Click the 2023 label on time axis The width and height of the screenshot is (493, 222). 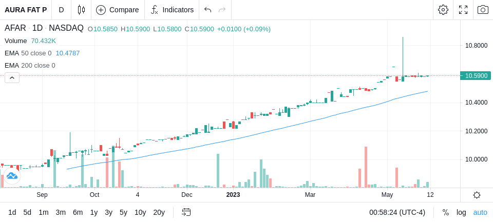pos(233,195)
